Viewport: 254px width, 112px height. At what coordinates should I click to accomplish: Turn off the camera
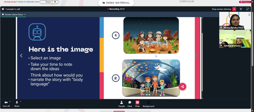[6, 104]
